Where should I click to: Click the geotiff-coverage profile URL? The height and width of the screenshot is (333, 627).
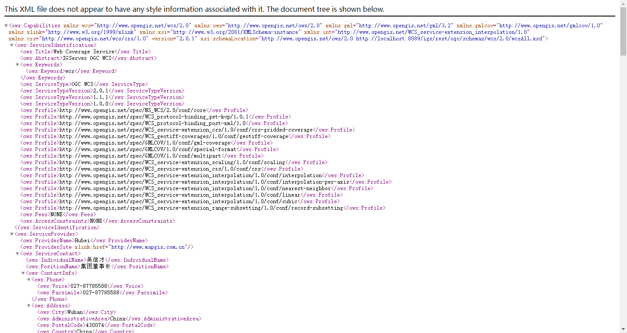[174, 136]
